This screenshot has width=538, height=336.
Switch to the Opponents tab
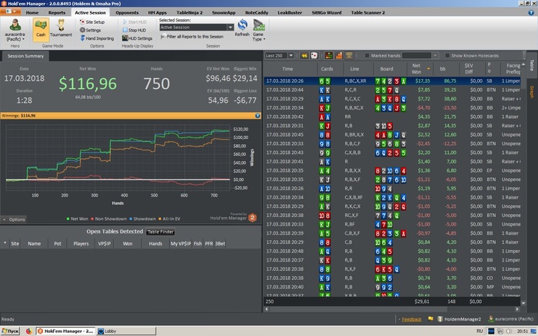pos(127,13)
